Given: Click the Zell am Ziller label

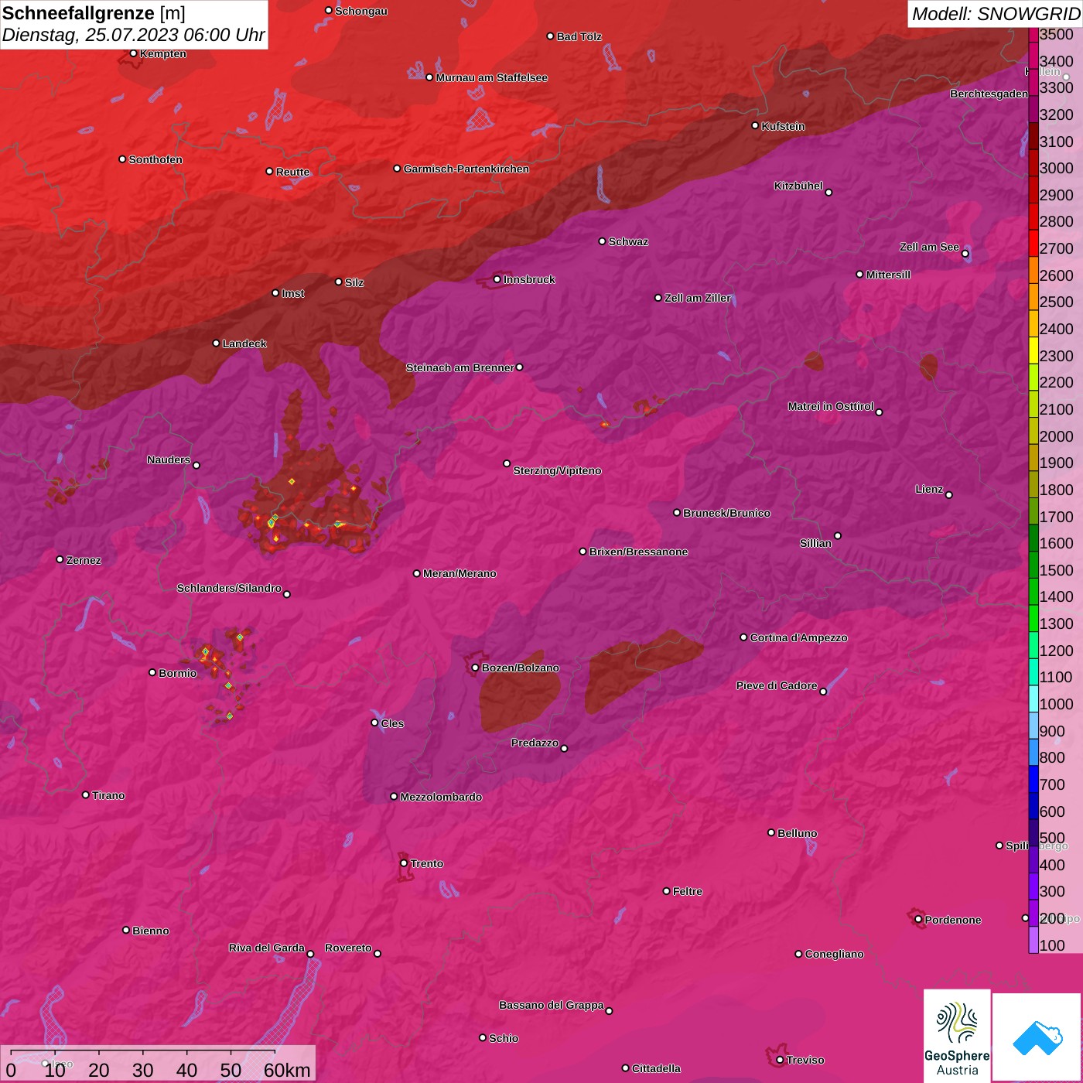Looking at the screenshot, I should [x=698, y=298].
